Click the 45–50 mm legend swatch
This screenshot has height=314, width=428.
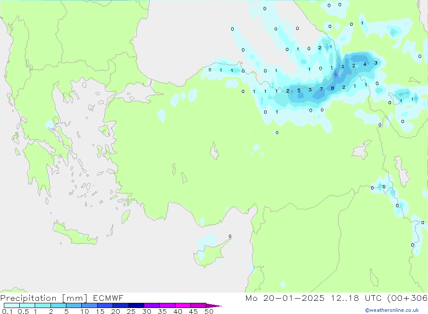point(198,305)
